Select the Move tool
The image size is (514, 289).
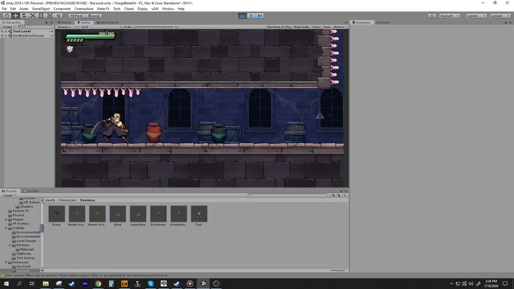[16, 16]
